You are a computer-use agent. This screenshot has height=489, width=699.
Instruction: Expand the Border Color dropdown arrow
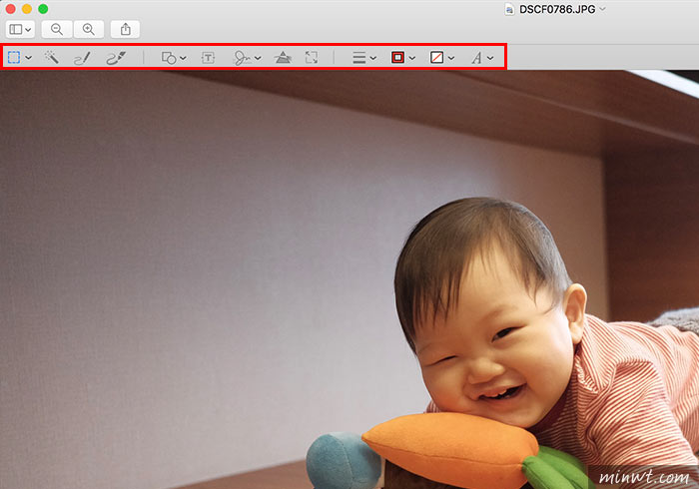click(x=411, y=58)
